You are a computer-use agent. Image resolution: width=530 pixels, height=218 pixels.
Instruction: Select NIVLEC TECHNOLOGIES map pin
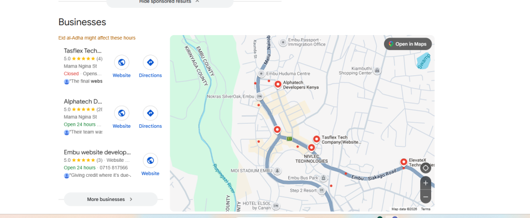pyautogui.click(x=311, y=148)
